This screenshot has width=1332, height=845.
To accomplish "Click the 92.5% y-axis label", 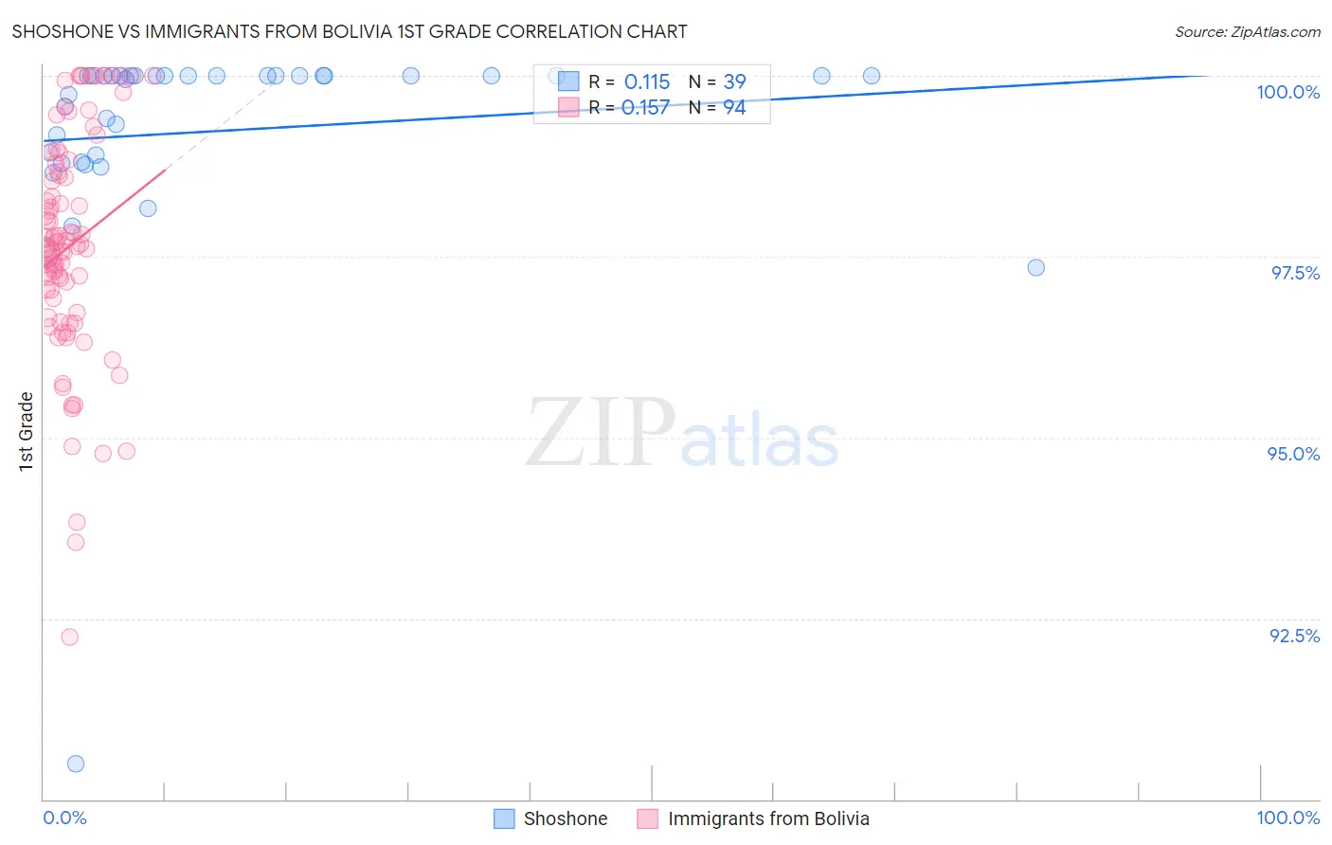I will pyautogui.click(x=1294, y=636).
